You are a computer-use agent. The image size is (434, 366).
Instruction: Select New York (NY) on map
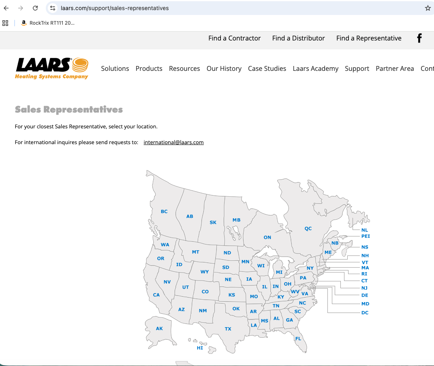(310, 268)
